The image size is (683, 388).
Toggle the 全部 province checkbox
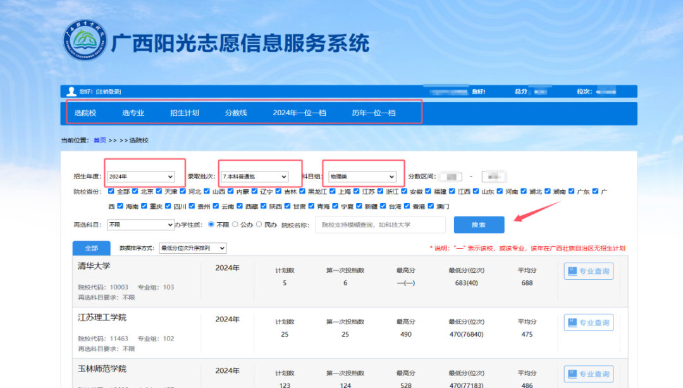coord(112,191)
